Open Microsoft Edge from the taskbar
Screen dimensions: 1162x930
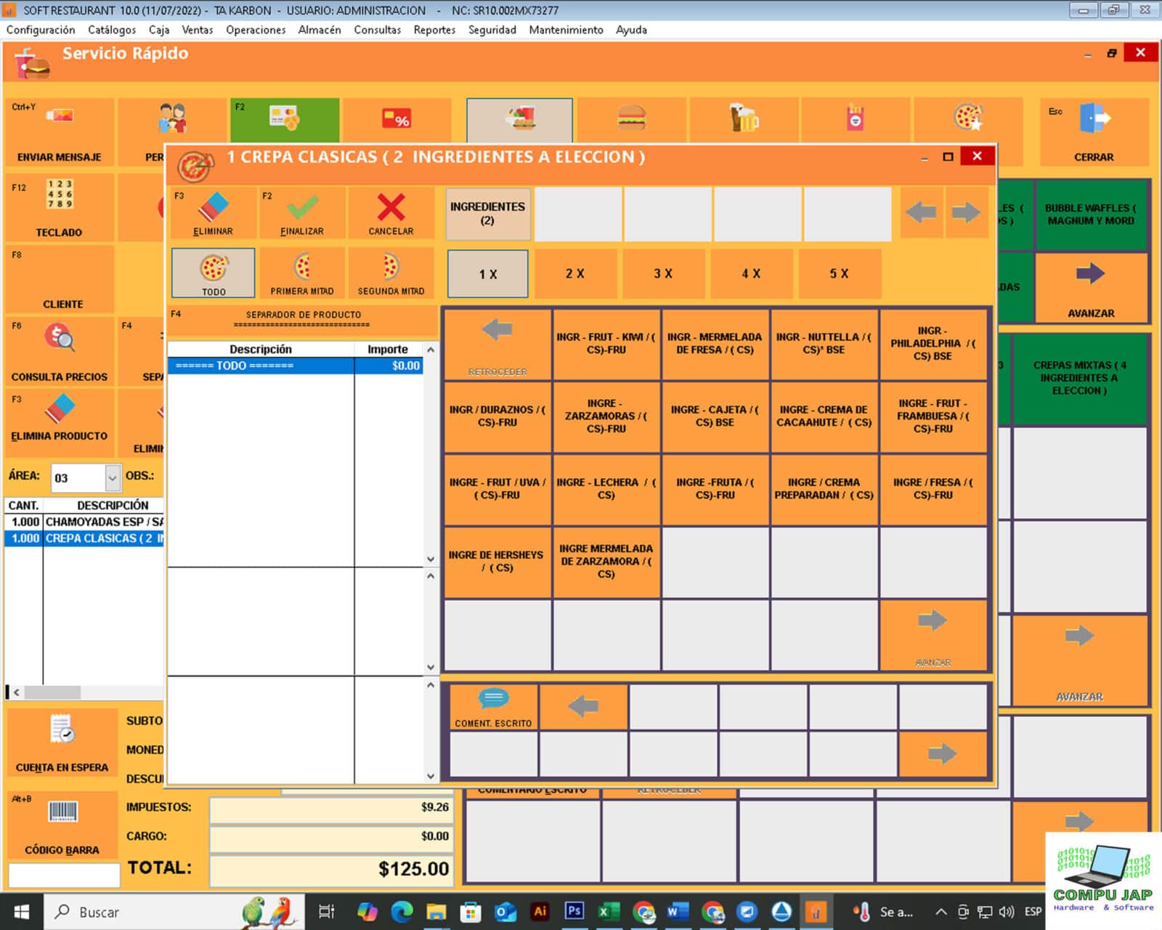click(402, 911)
